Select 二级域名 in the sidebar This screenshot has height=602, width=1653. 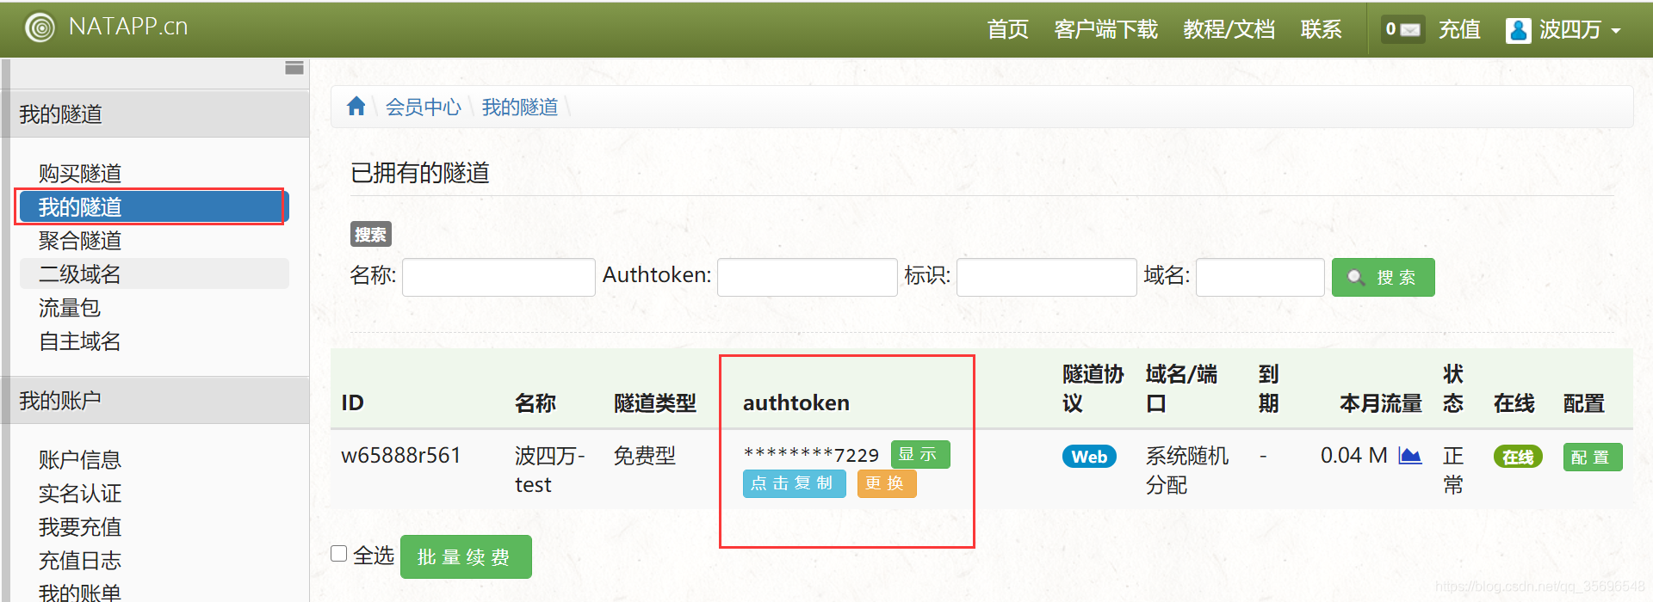(x=153, y=274)
